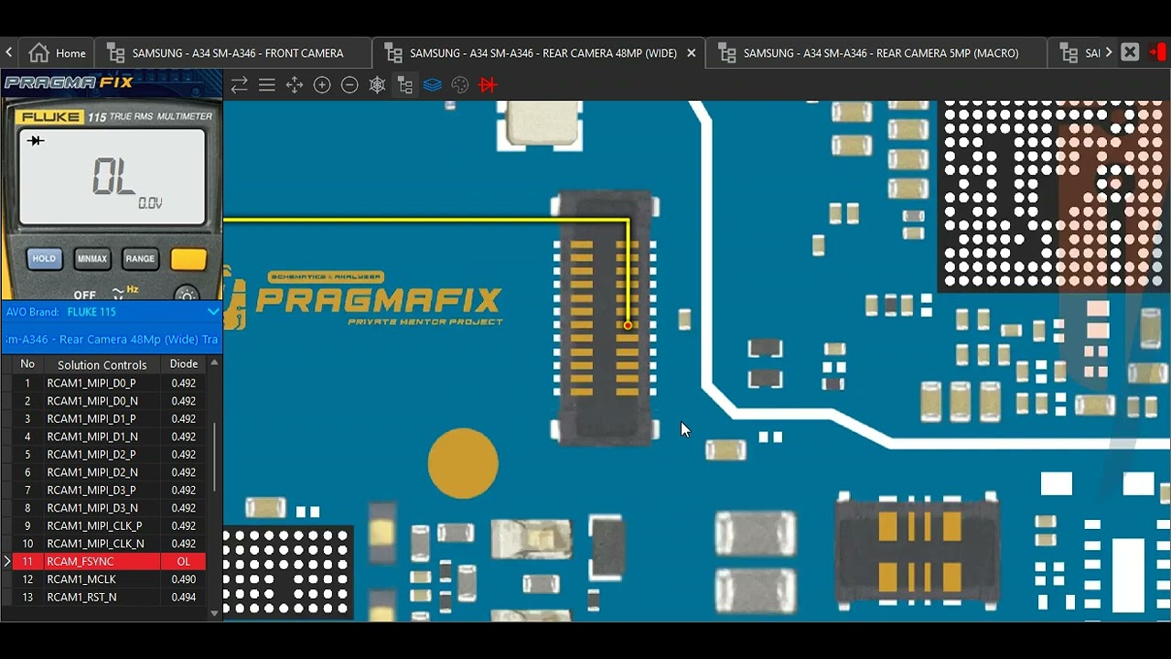
Task: Open the hamburger lines menu icon
Action: coord(267,85)
